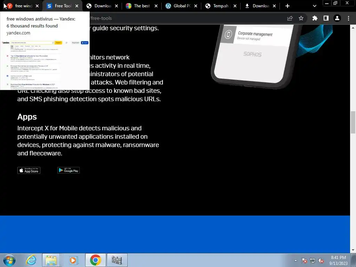
Task: Click the network tray icon
Action: [313, 260]
